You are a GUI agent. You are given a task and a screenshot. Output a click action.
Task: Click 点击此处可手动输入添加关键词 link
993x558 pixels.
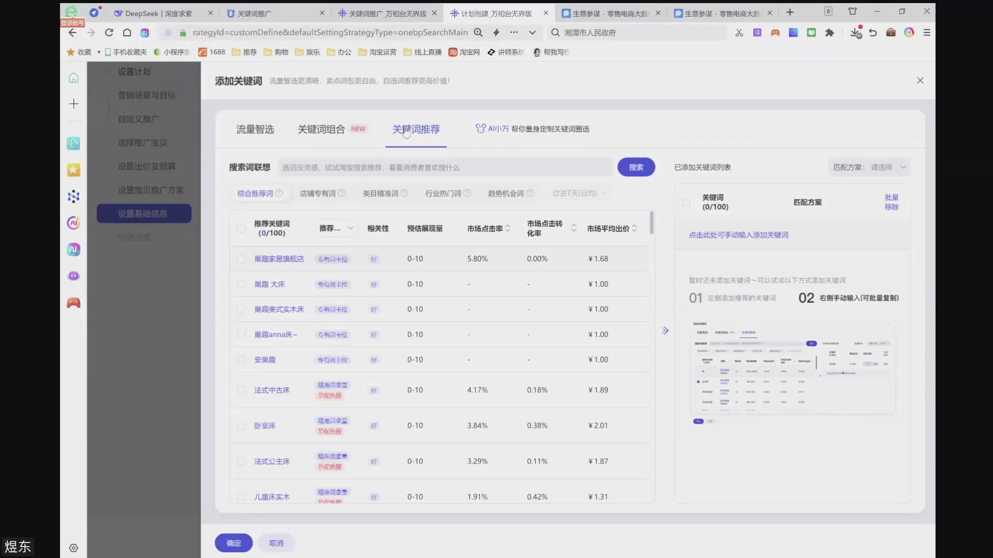(x=739, y=235)
